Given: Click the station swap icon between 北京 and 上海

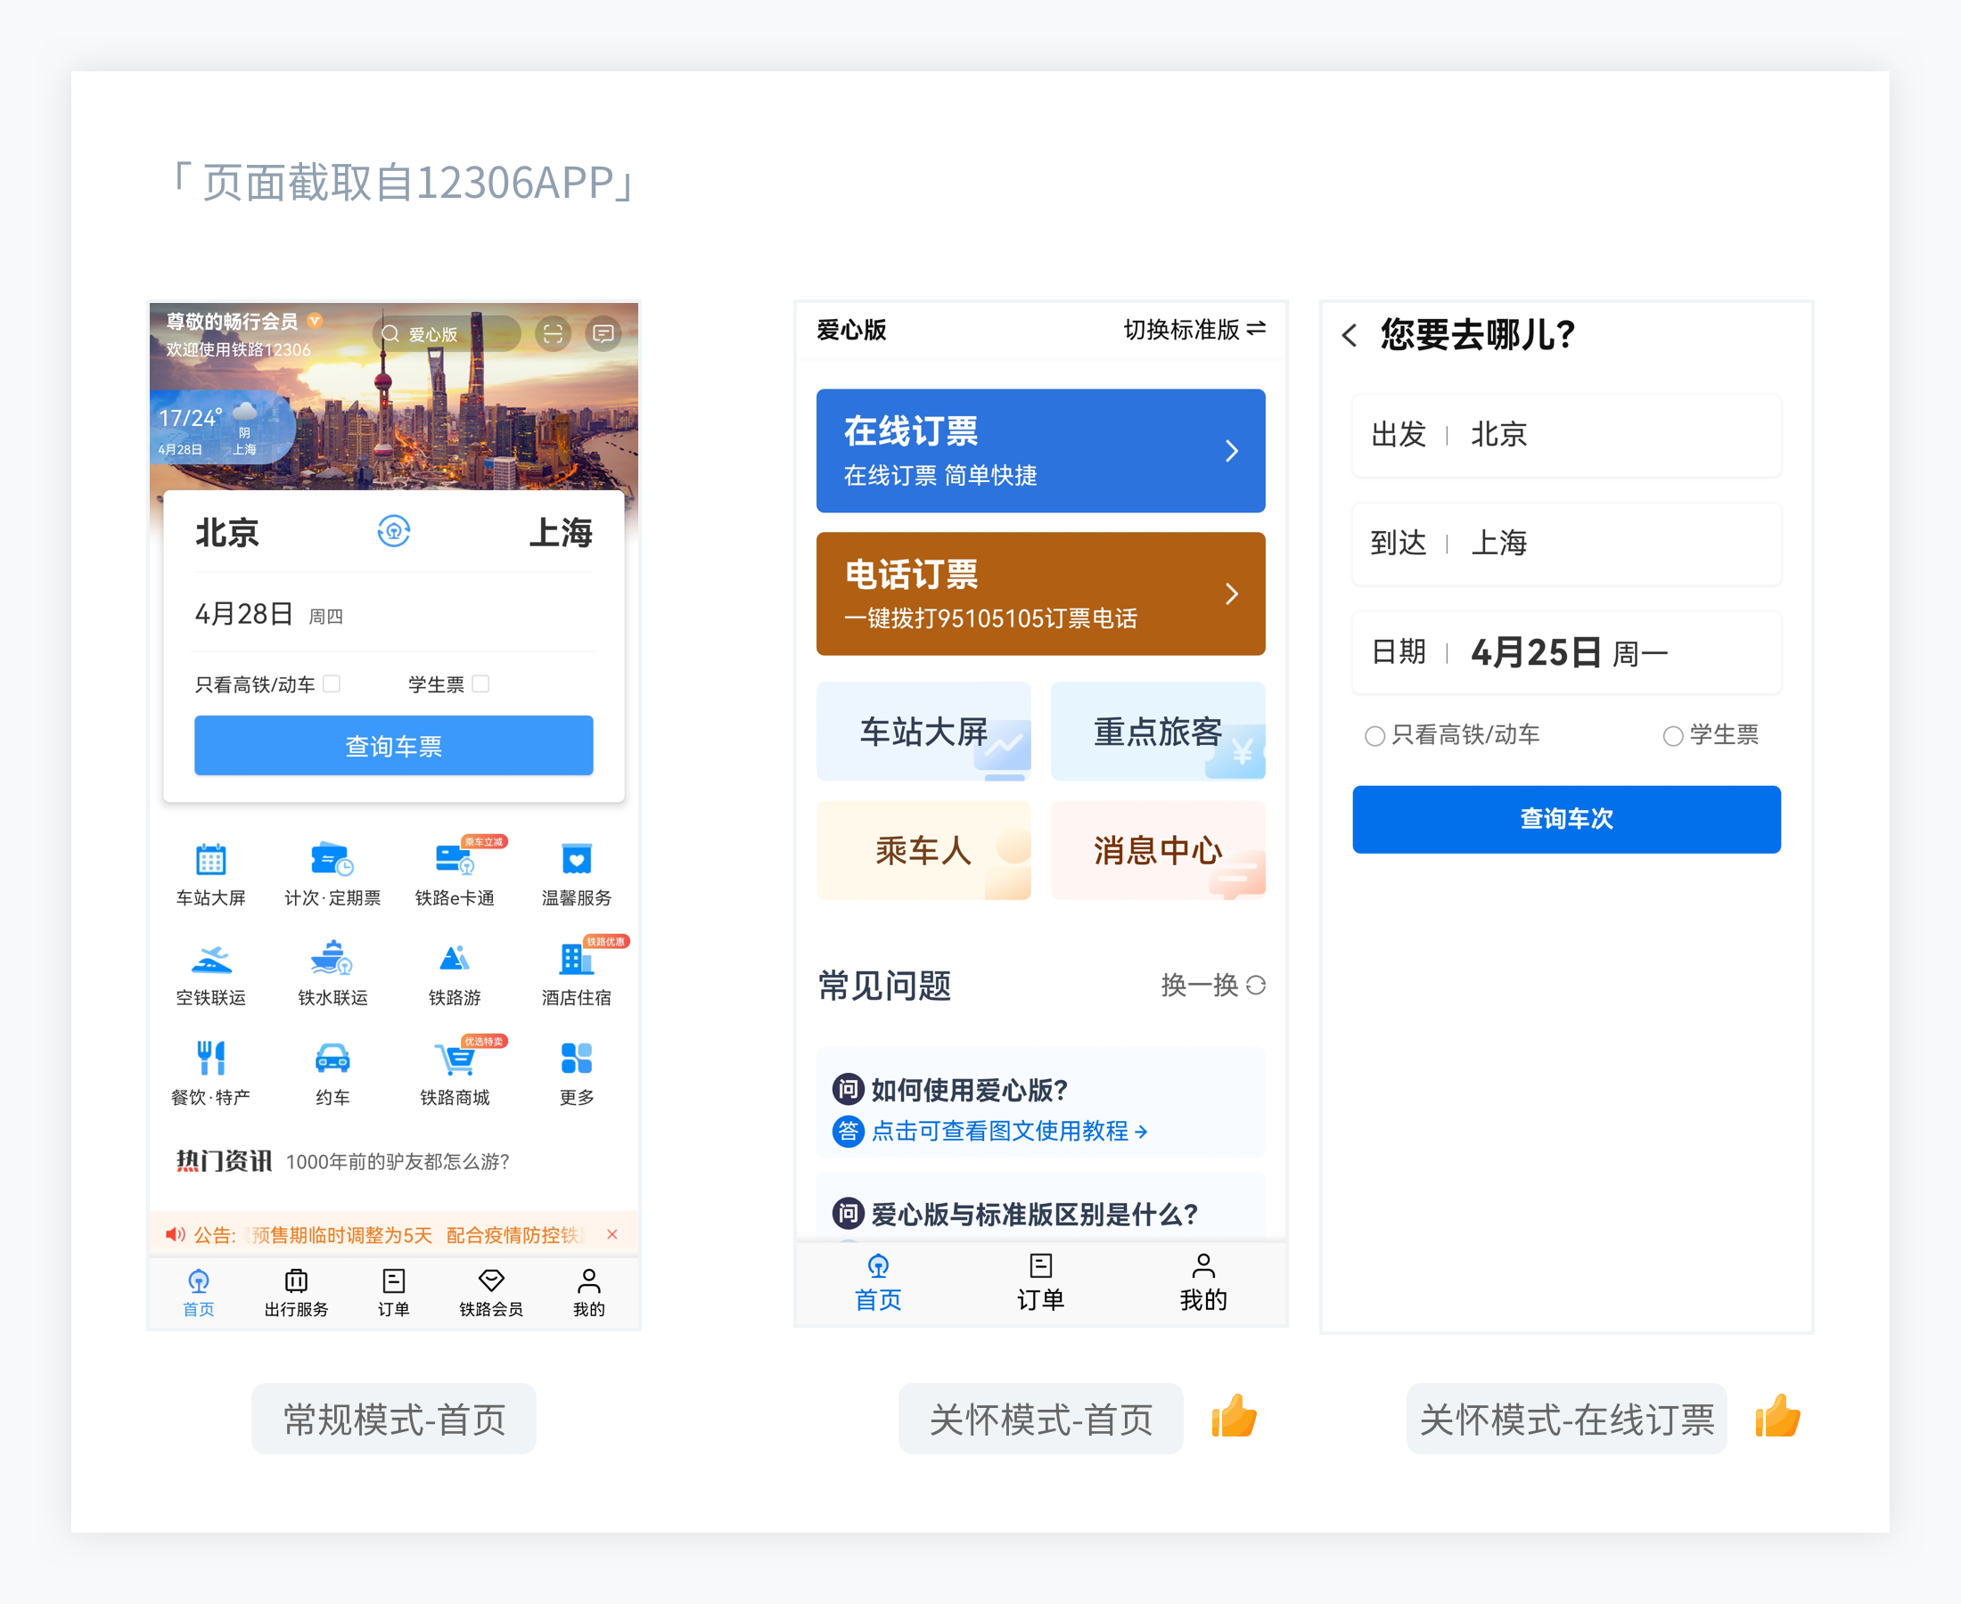Looking at the screenshot, I should 394,531.
